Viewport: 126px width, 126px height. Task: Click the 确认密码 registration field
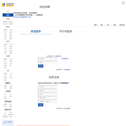tap(48, 98)
